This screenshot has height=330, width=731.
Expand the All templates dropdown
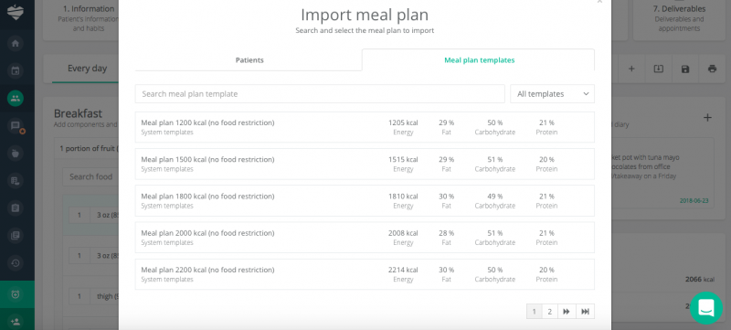pyautogui.click(x=552, y=93)
